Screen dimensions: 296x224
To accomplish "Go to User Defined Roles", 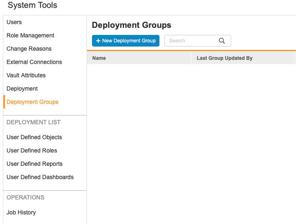I will pyautogui.click(x=32, y=150).
